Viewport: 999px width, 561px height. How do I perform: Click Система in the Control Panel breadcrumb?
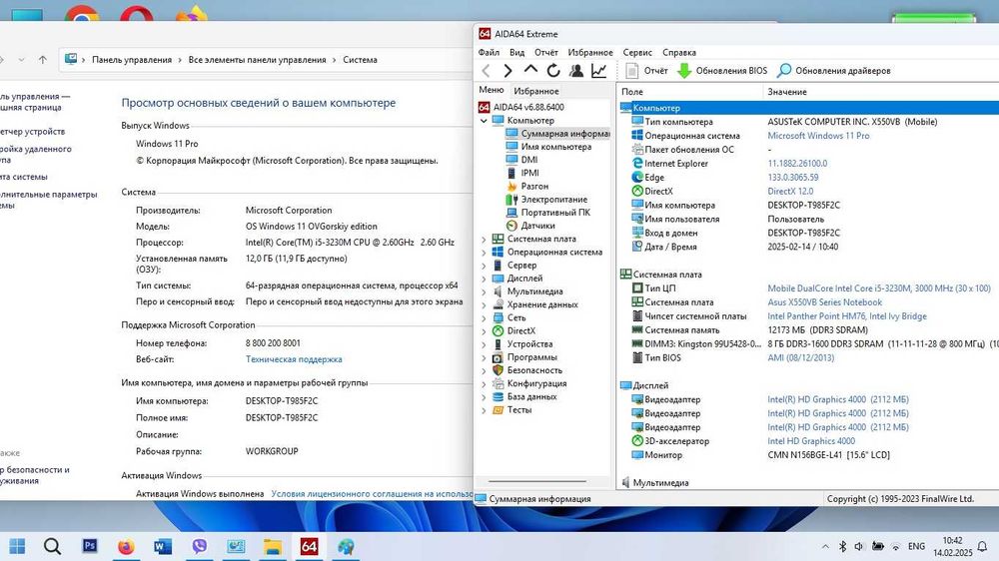click(360, 60)
